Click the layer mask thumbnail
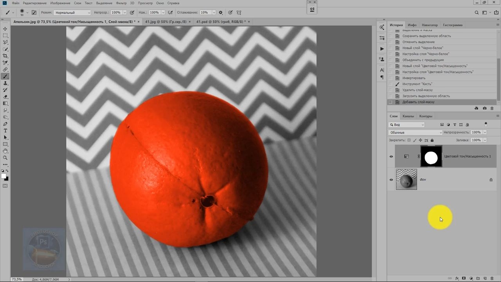 [431, 157]
